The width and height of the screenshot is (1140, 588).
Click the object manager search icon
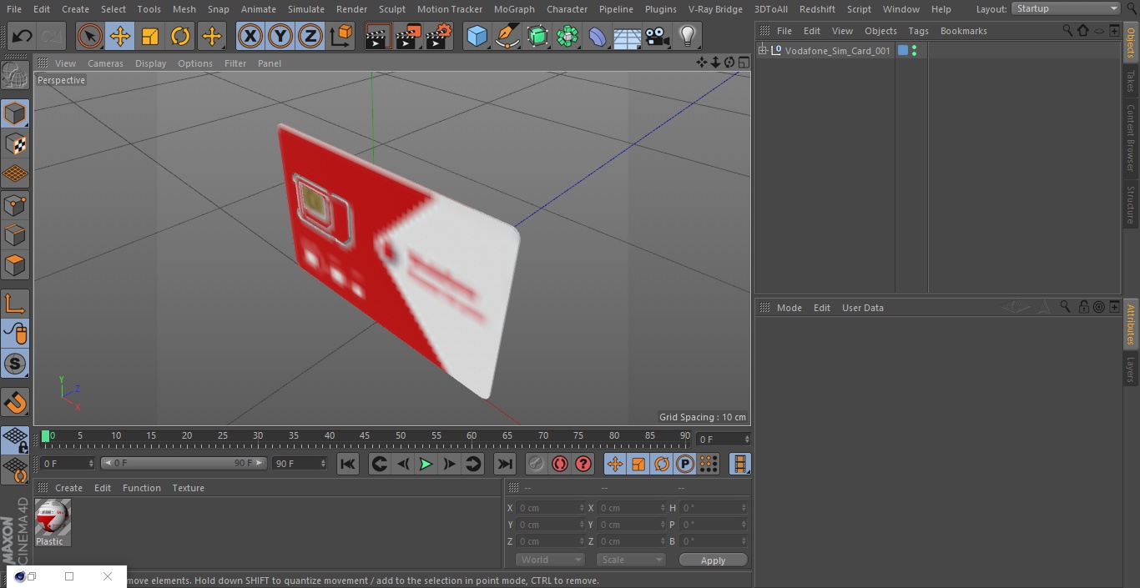1067,30
